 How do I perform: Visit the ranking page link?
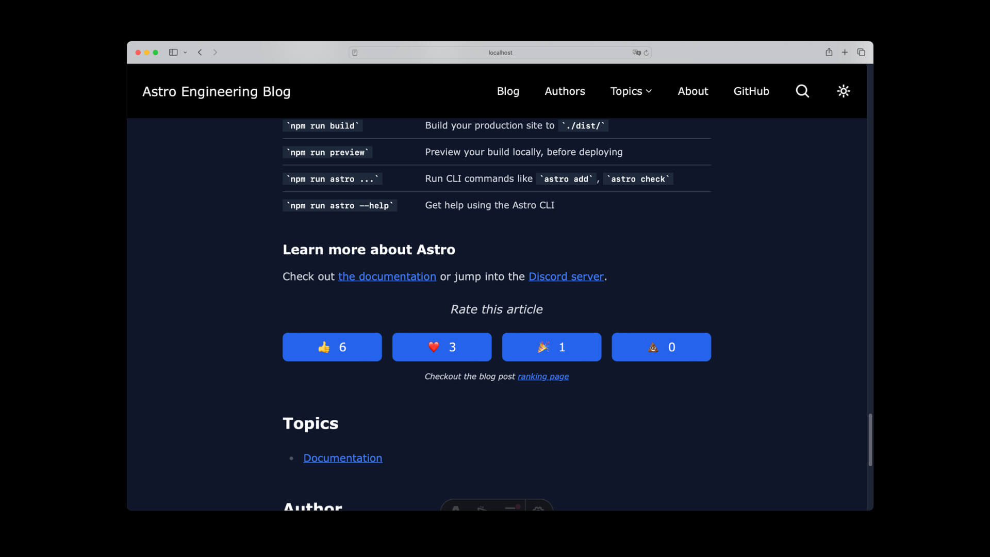542,376
